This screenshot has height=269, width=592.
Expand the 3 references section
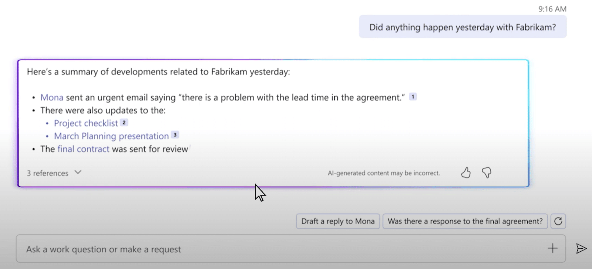(x=47, y=173)
